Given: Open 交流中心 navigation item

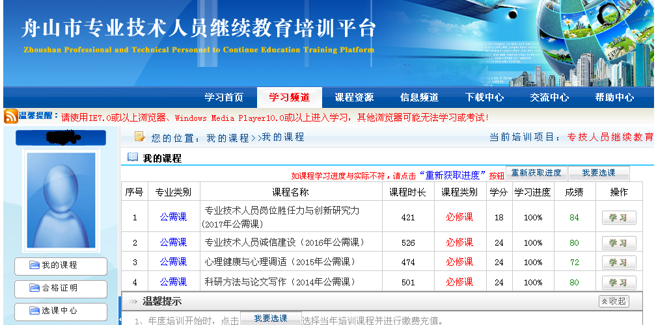Looking at the screenshot, I should tap(549, 97).
